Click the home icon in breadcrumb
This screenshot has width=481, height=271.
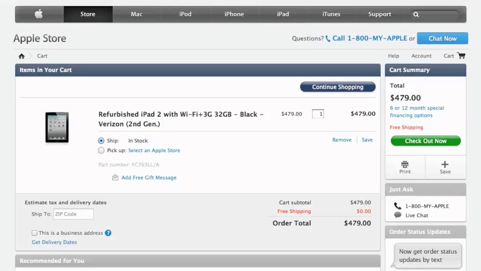click(21, 56)
